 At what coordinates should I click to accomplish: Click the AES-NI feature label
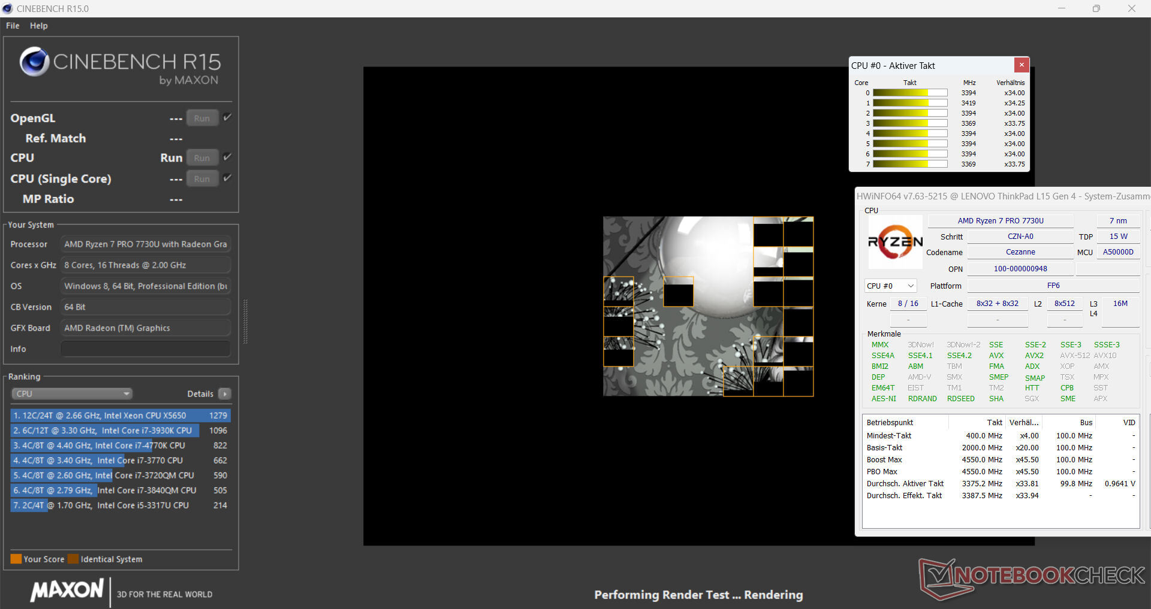pyautogui.click(x=884, y=399)
